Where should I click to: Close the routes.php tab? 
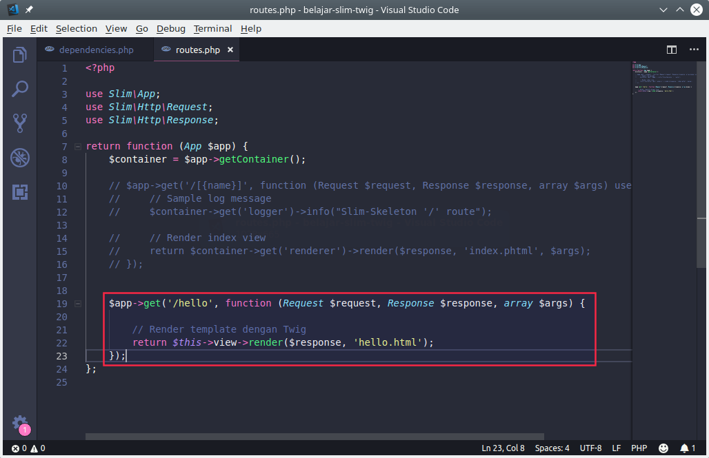(x=230, y=50)
